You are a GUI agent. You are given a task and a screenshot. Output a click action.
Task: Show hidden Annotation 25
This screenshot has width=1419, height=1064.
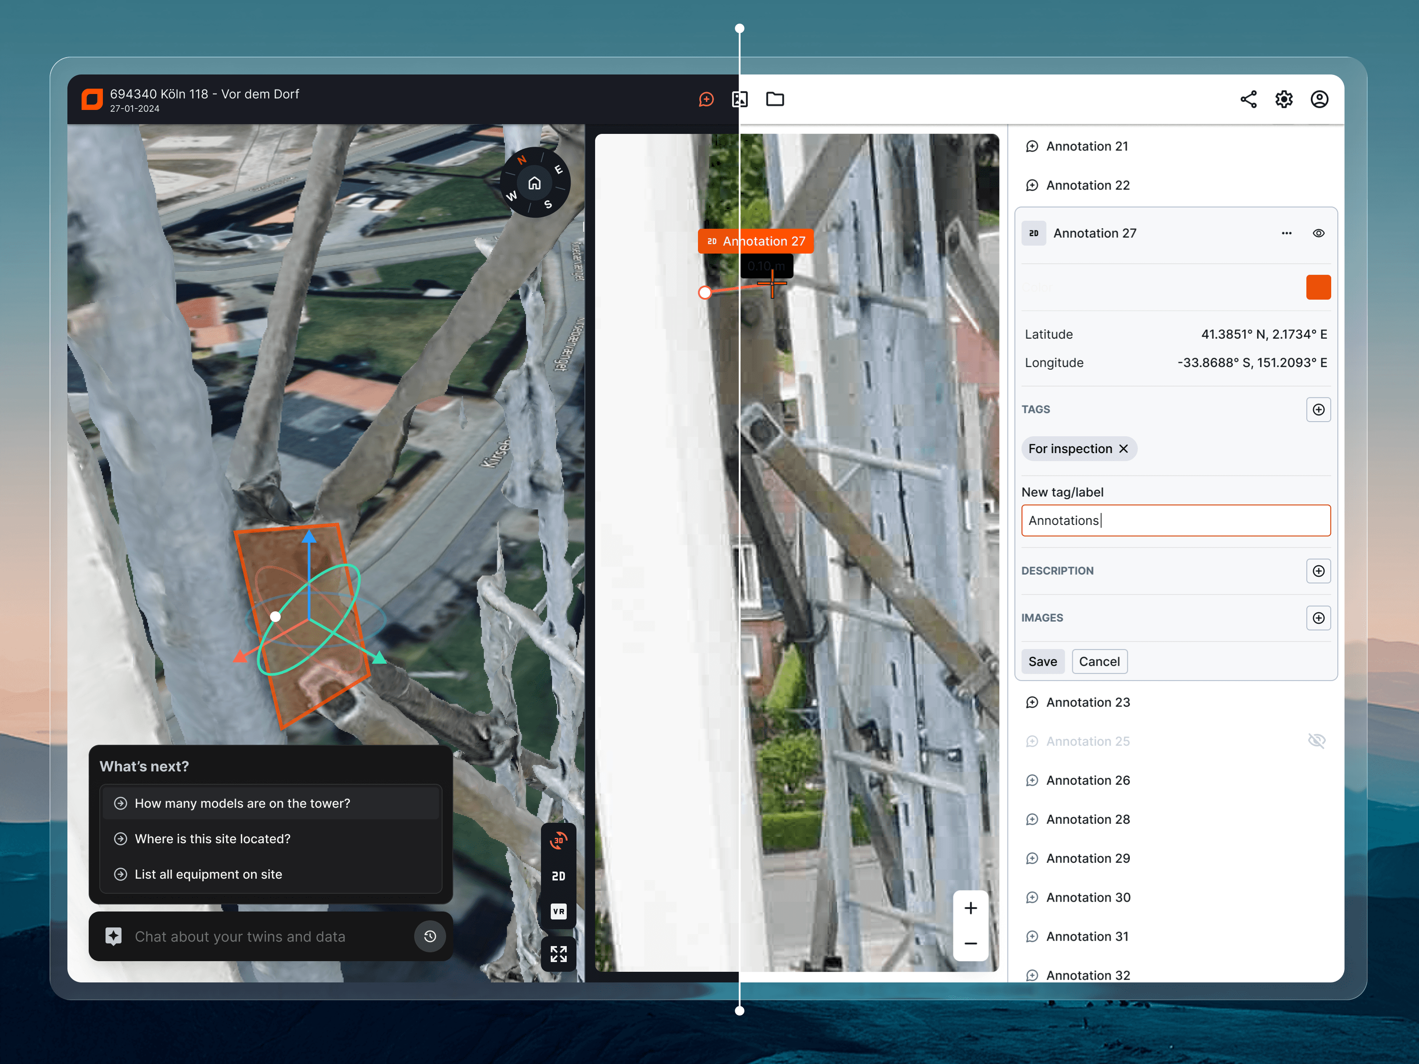click(1317, 741)
